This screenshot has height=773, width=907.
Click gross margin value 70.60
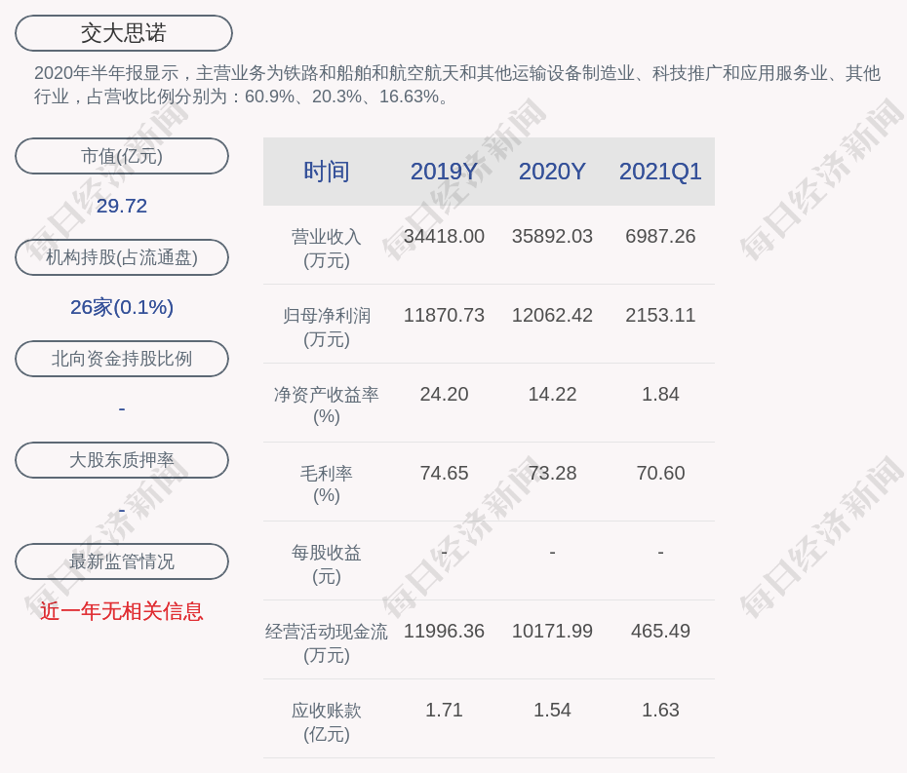click(660, 473)
